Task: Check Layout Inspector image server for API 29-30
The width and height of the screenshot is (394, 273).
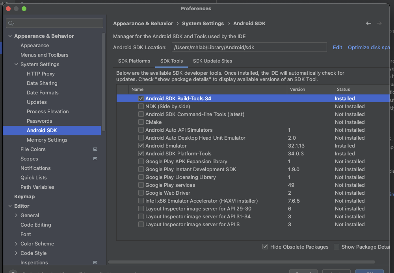Action: click(141, 208)
